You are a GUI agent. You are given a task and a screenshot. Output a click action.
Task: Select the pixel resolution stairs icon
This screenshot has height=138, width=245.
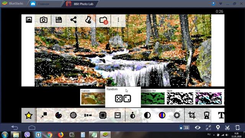44,115
